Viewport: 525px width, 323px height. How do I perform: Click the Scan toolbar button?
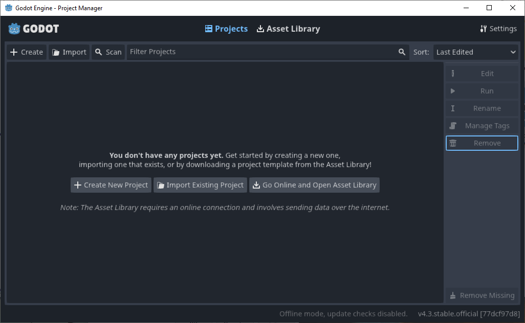[108, 52]
